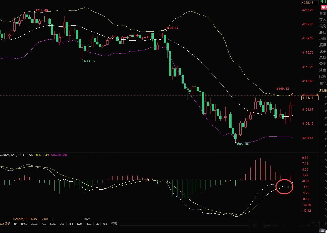Click the DIFF:-0.56 value

[x=25, y=155]
